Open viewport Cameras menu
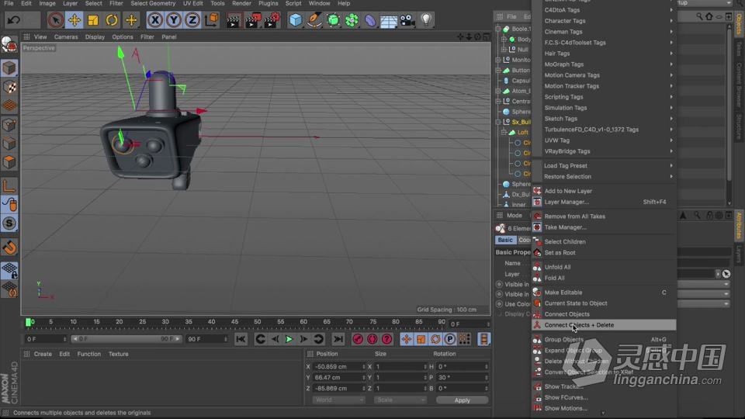The width and height of the screenshot is (745, 419). [x=65, y=36]
